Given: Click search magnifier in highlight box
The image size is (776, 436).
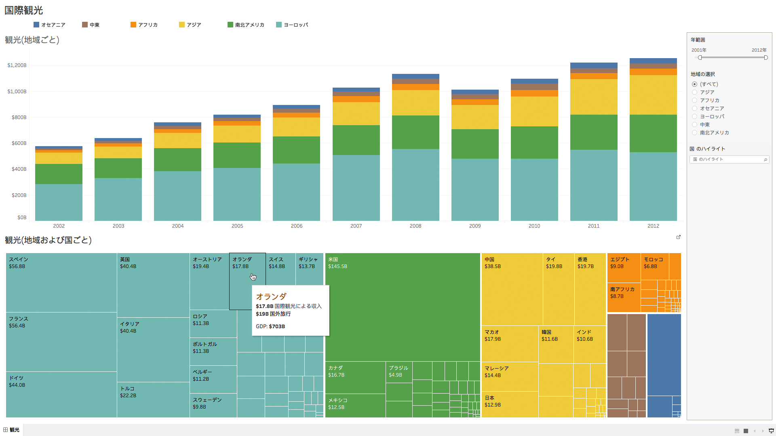Looking at the screenshot, I should [765, 159].
